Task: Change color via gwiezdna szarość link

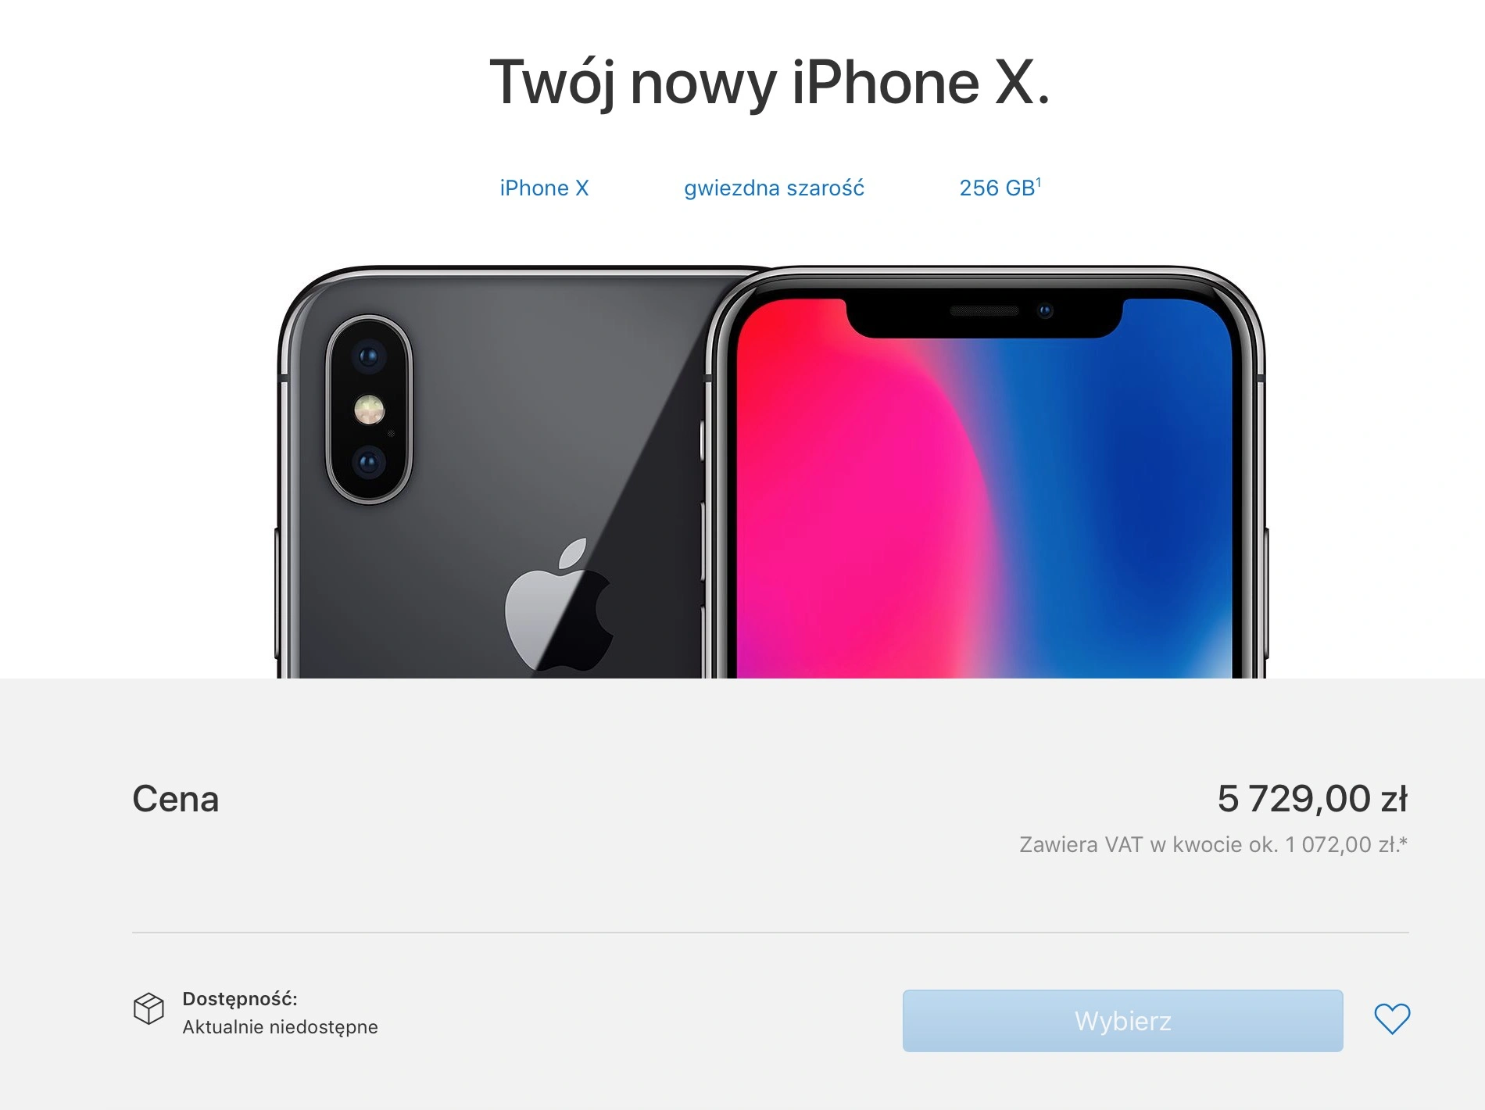Action: (774, 188)
